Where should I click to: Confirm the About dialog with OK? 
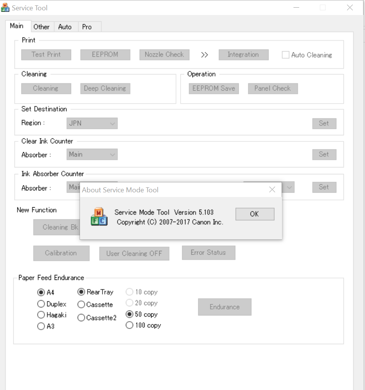(255, 214)
